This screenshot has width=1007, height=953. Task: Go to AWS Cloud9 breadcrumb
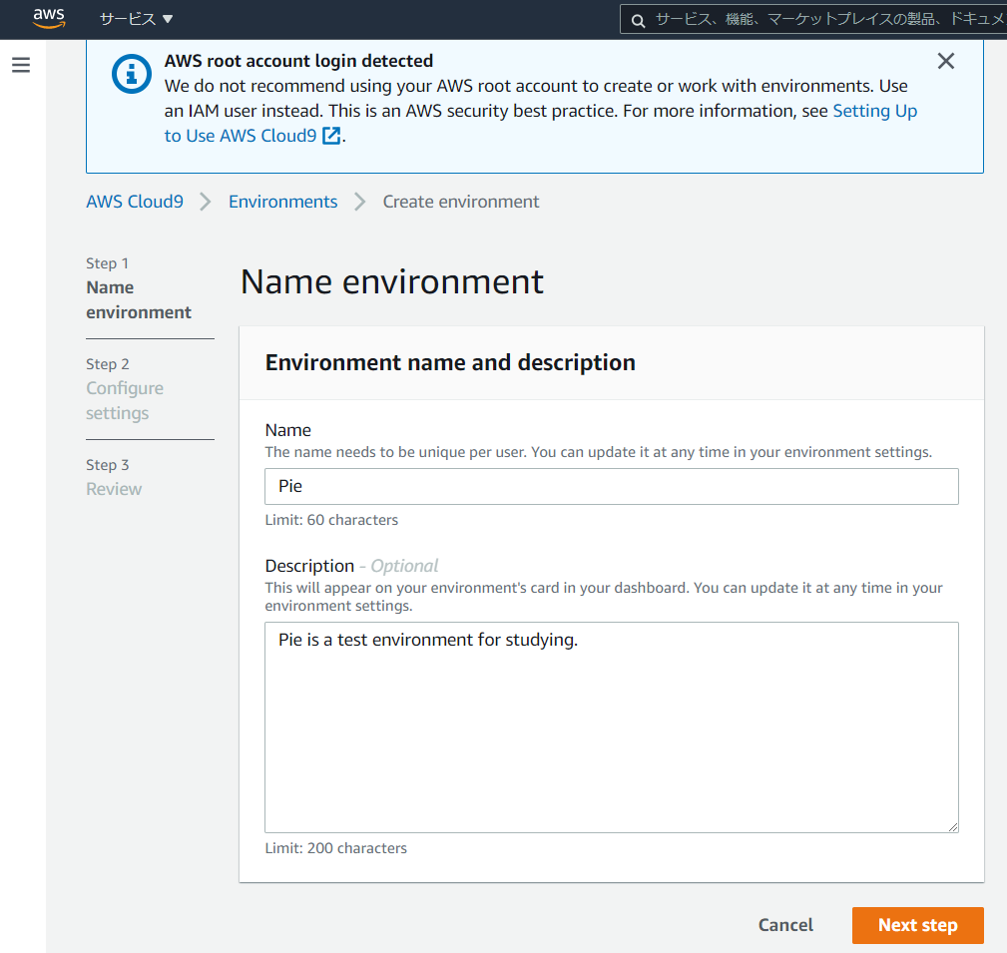[x=135, y=202]
